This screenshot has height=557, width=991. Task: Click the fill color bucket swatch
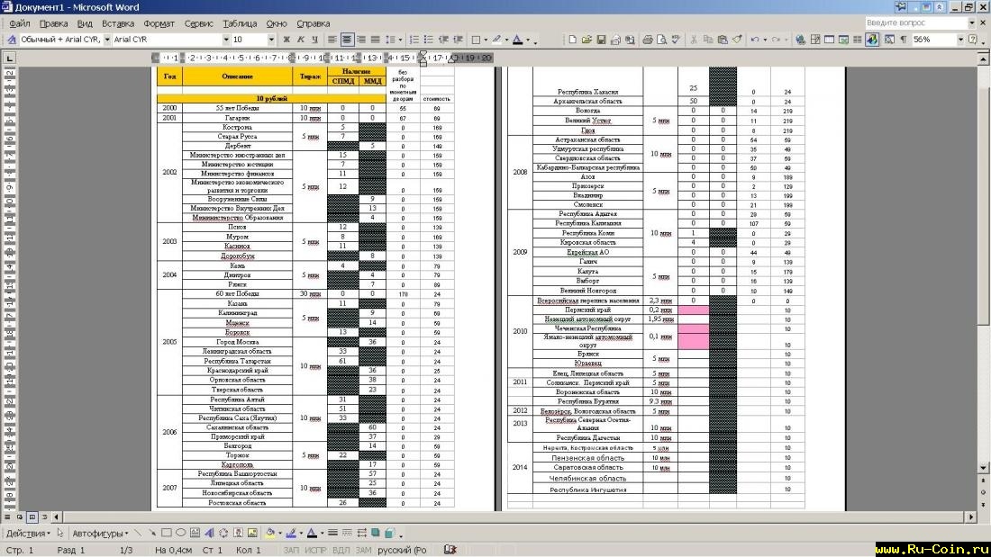[270, 533]
